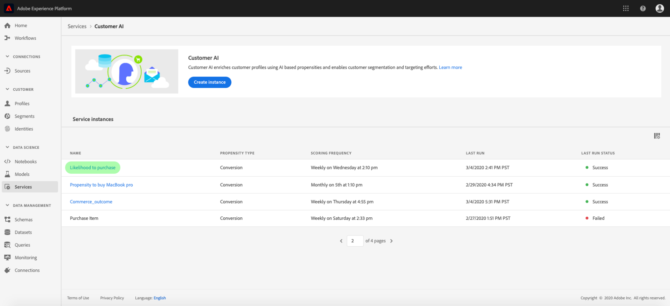Open Segments in the sidebar
The height and width of the screenshot is (306, 670).
click(x=24, y=116)
